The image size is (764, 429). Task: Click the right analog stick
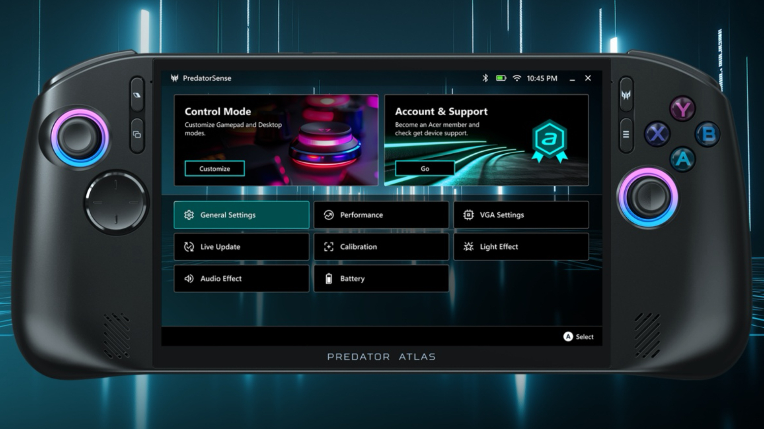(648, 197)
